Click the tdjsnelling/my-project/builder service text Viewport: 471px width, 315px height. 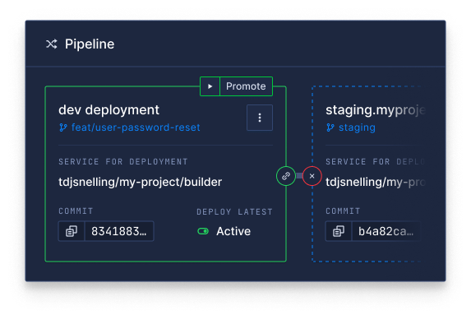(141, 182)
